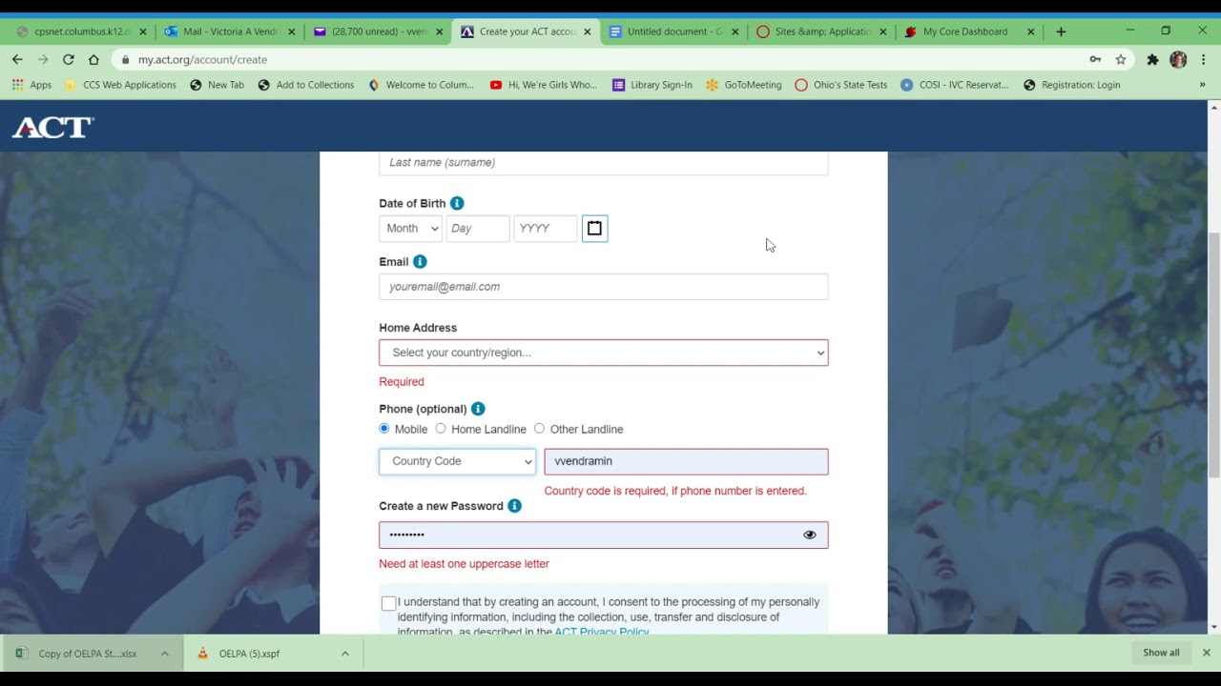Screen dimensions: 1221x686
Task: Click the YYYY year input field
Action: tap(546, 229)
